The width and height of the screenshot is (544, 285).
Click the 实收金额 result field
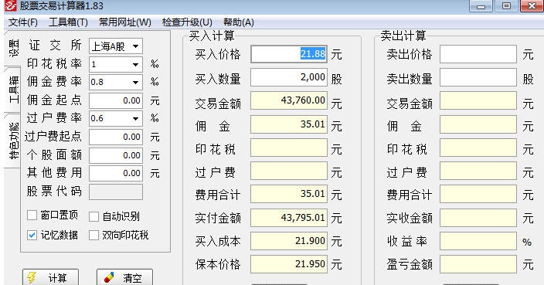coord(478,217)
